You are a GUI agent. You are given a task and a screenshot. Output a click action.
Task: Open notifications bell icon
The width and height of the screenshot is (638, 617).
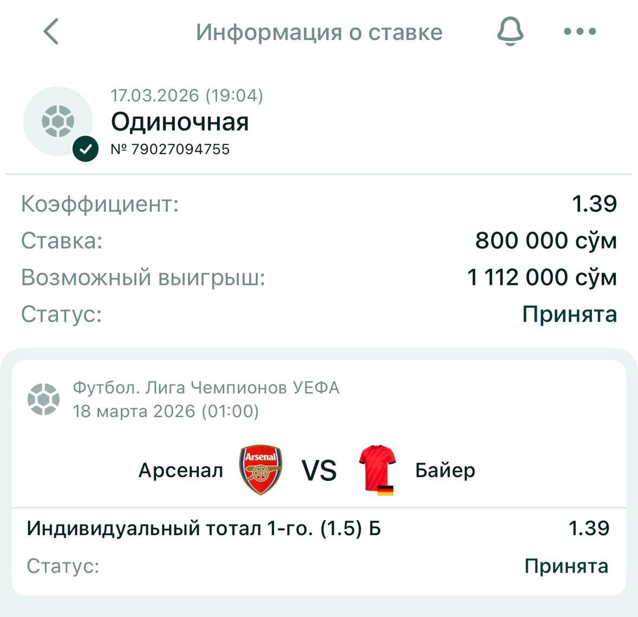pyautogui.click(x=510, y=31)
